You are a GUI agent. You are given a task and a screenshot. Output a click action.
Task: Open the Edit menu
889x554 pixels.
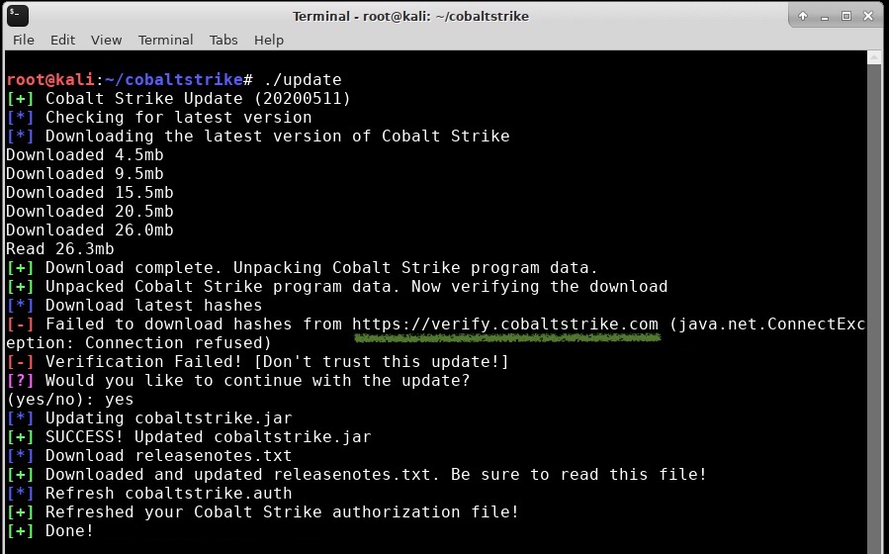pyautogui.click(x=62, y=40)
